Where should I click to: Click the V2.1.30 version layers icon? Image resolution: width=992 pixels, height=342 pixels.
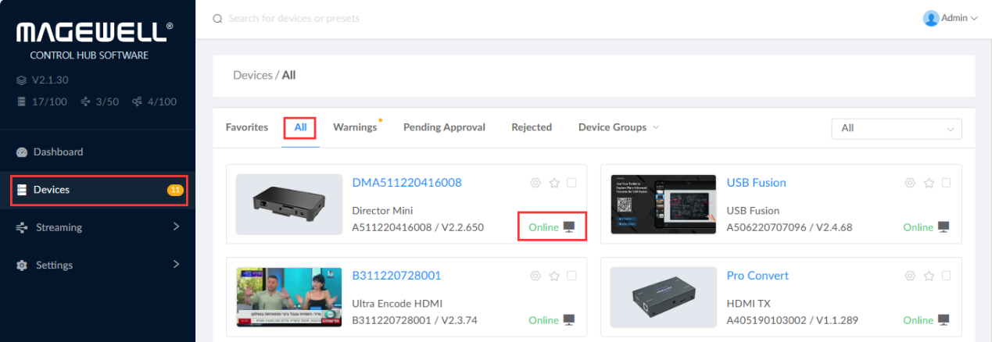tap(21, 80)
